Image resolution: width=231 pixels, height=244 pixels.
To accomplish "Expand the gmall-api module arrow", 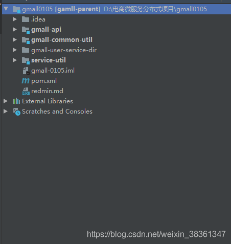I will [x=15, y=30].
